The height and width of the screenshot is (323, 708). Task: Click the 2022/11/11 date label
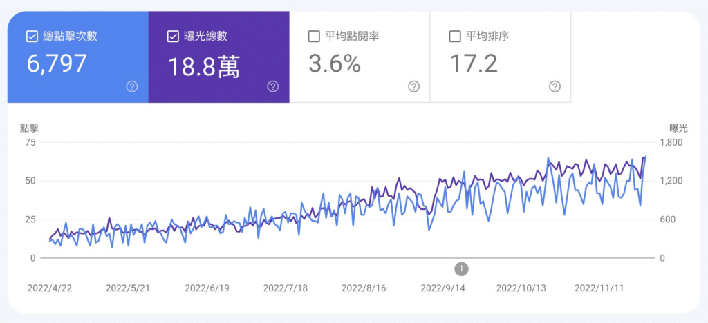point(599,287)
